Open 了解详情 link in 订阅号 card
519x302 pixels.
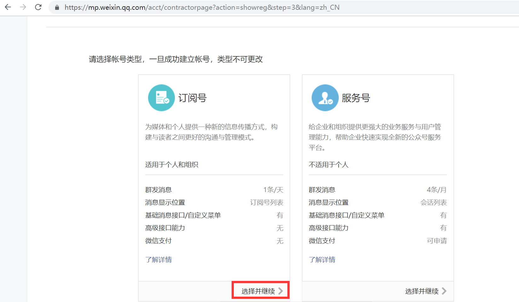tap(159, 260)
